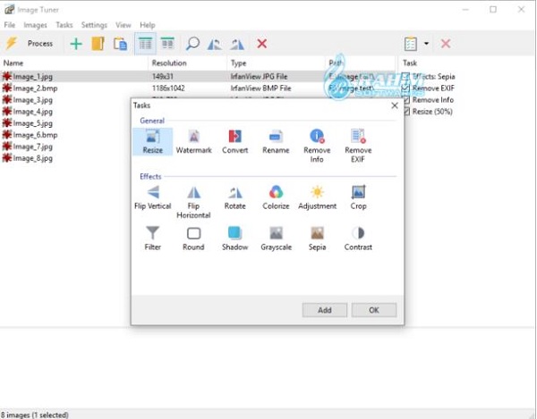Screen dimensions: 537x419
Task: Choose the Round effect
Action: coord(194,239)
